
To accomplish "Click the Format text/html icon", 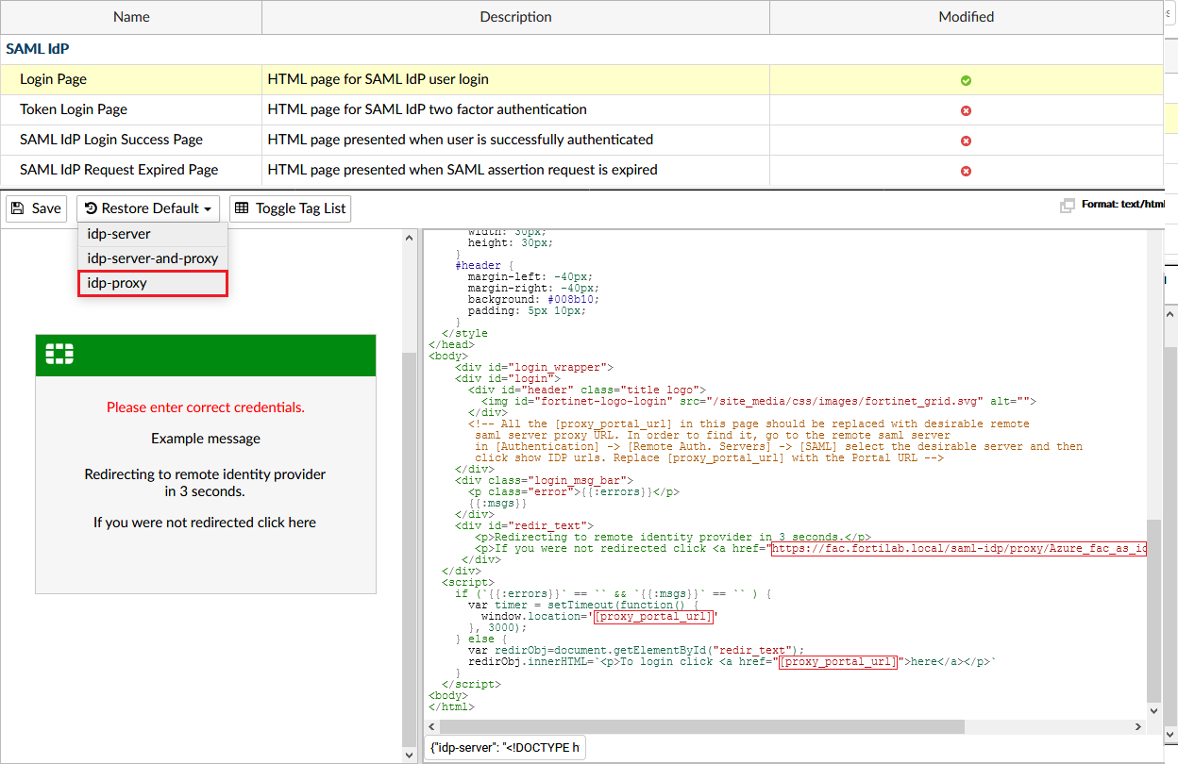I will [1068, 205].
